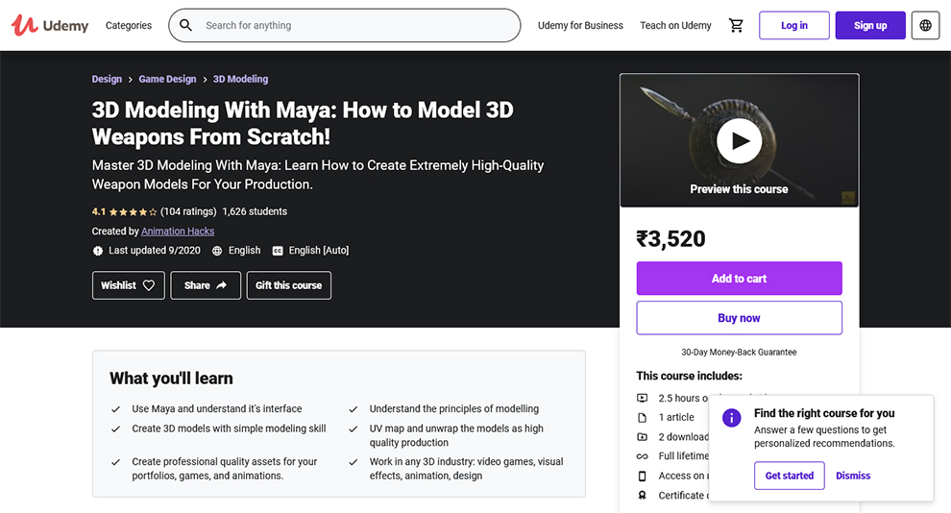Open Udemy for Business
Screen dimensions: 951x513
pos(580,26)
